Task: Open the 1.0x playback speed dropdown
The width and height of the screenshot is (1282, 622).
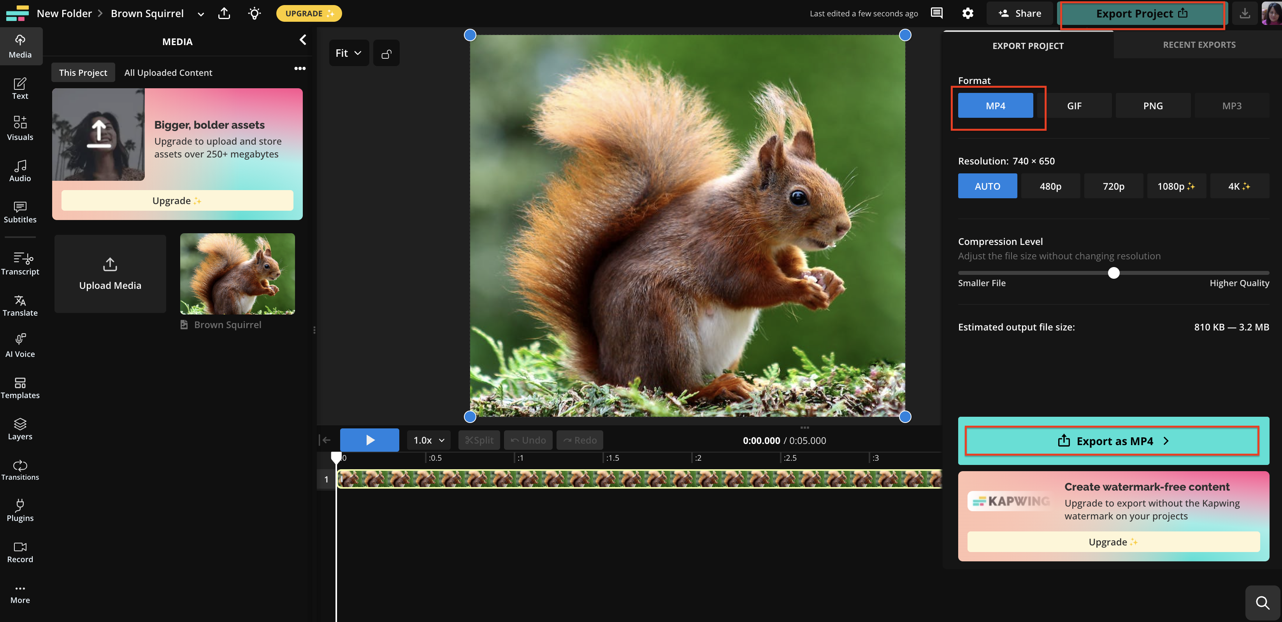Action: (x=429, y=440)
